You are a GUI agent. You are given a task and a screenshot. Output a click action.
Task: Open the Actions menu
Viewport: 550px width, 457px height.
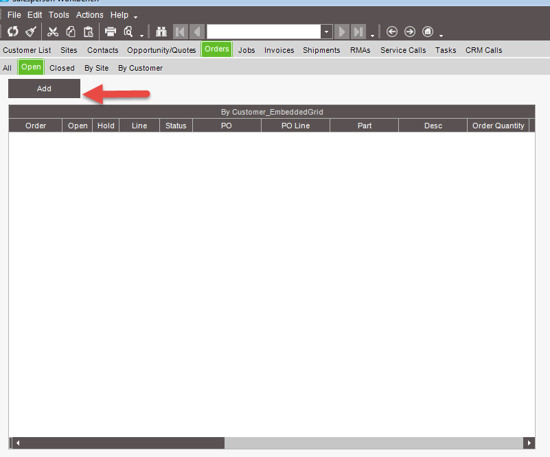click(90, 15)
